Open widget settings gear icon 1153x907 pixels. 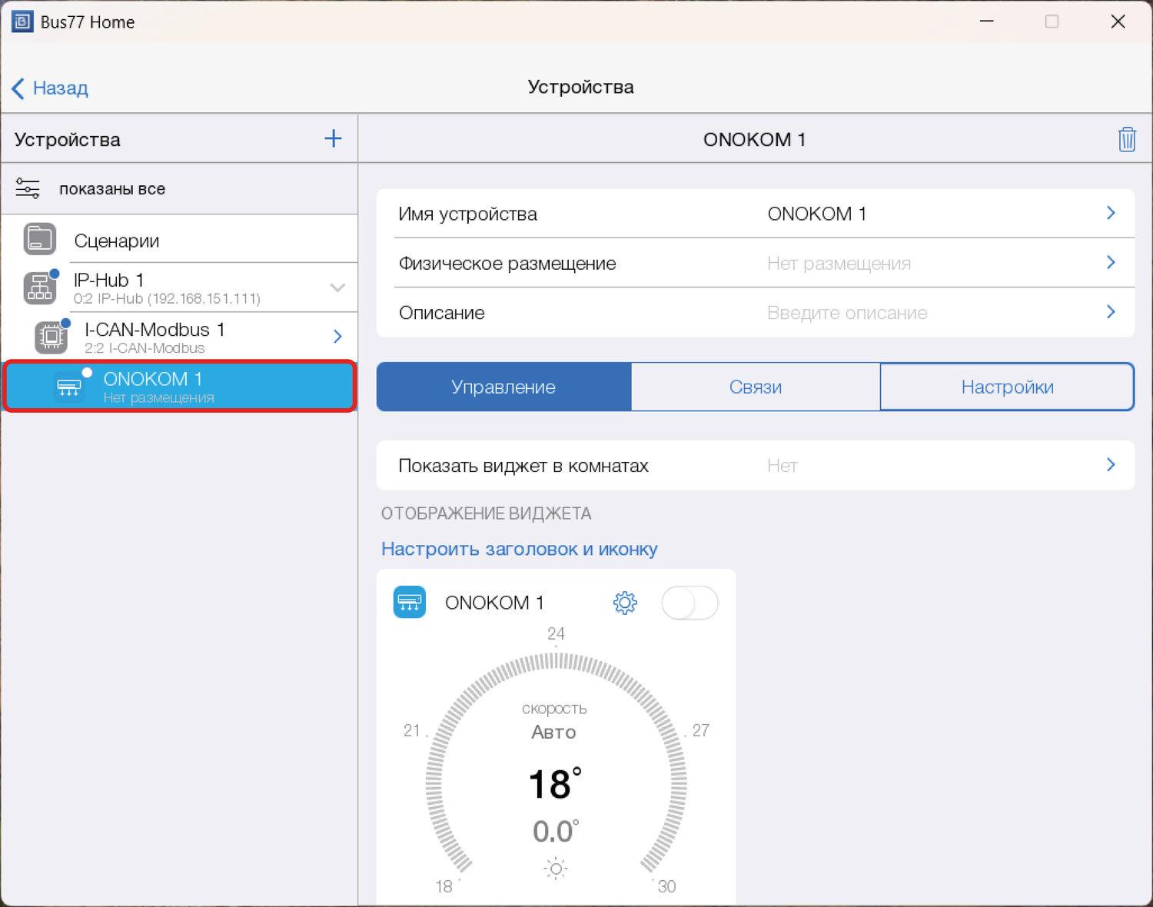[x=625, y=603]
